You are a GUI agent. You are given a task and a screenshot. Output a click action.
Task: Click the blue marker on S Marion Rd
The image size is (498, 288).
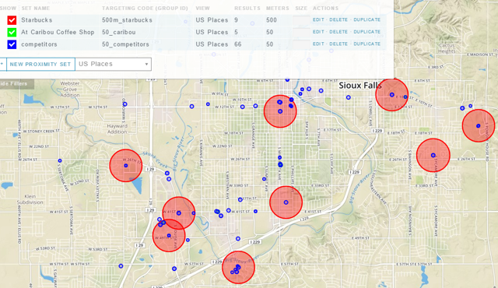click(124, 104)
